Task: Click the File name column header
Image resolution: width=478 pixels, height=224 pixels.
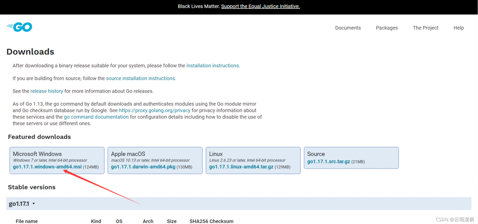Action: click(x=27, y=221)
